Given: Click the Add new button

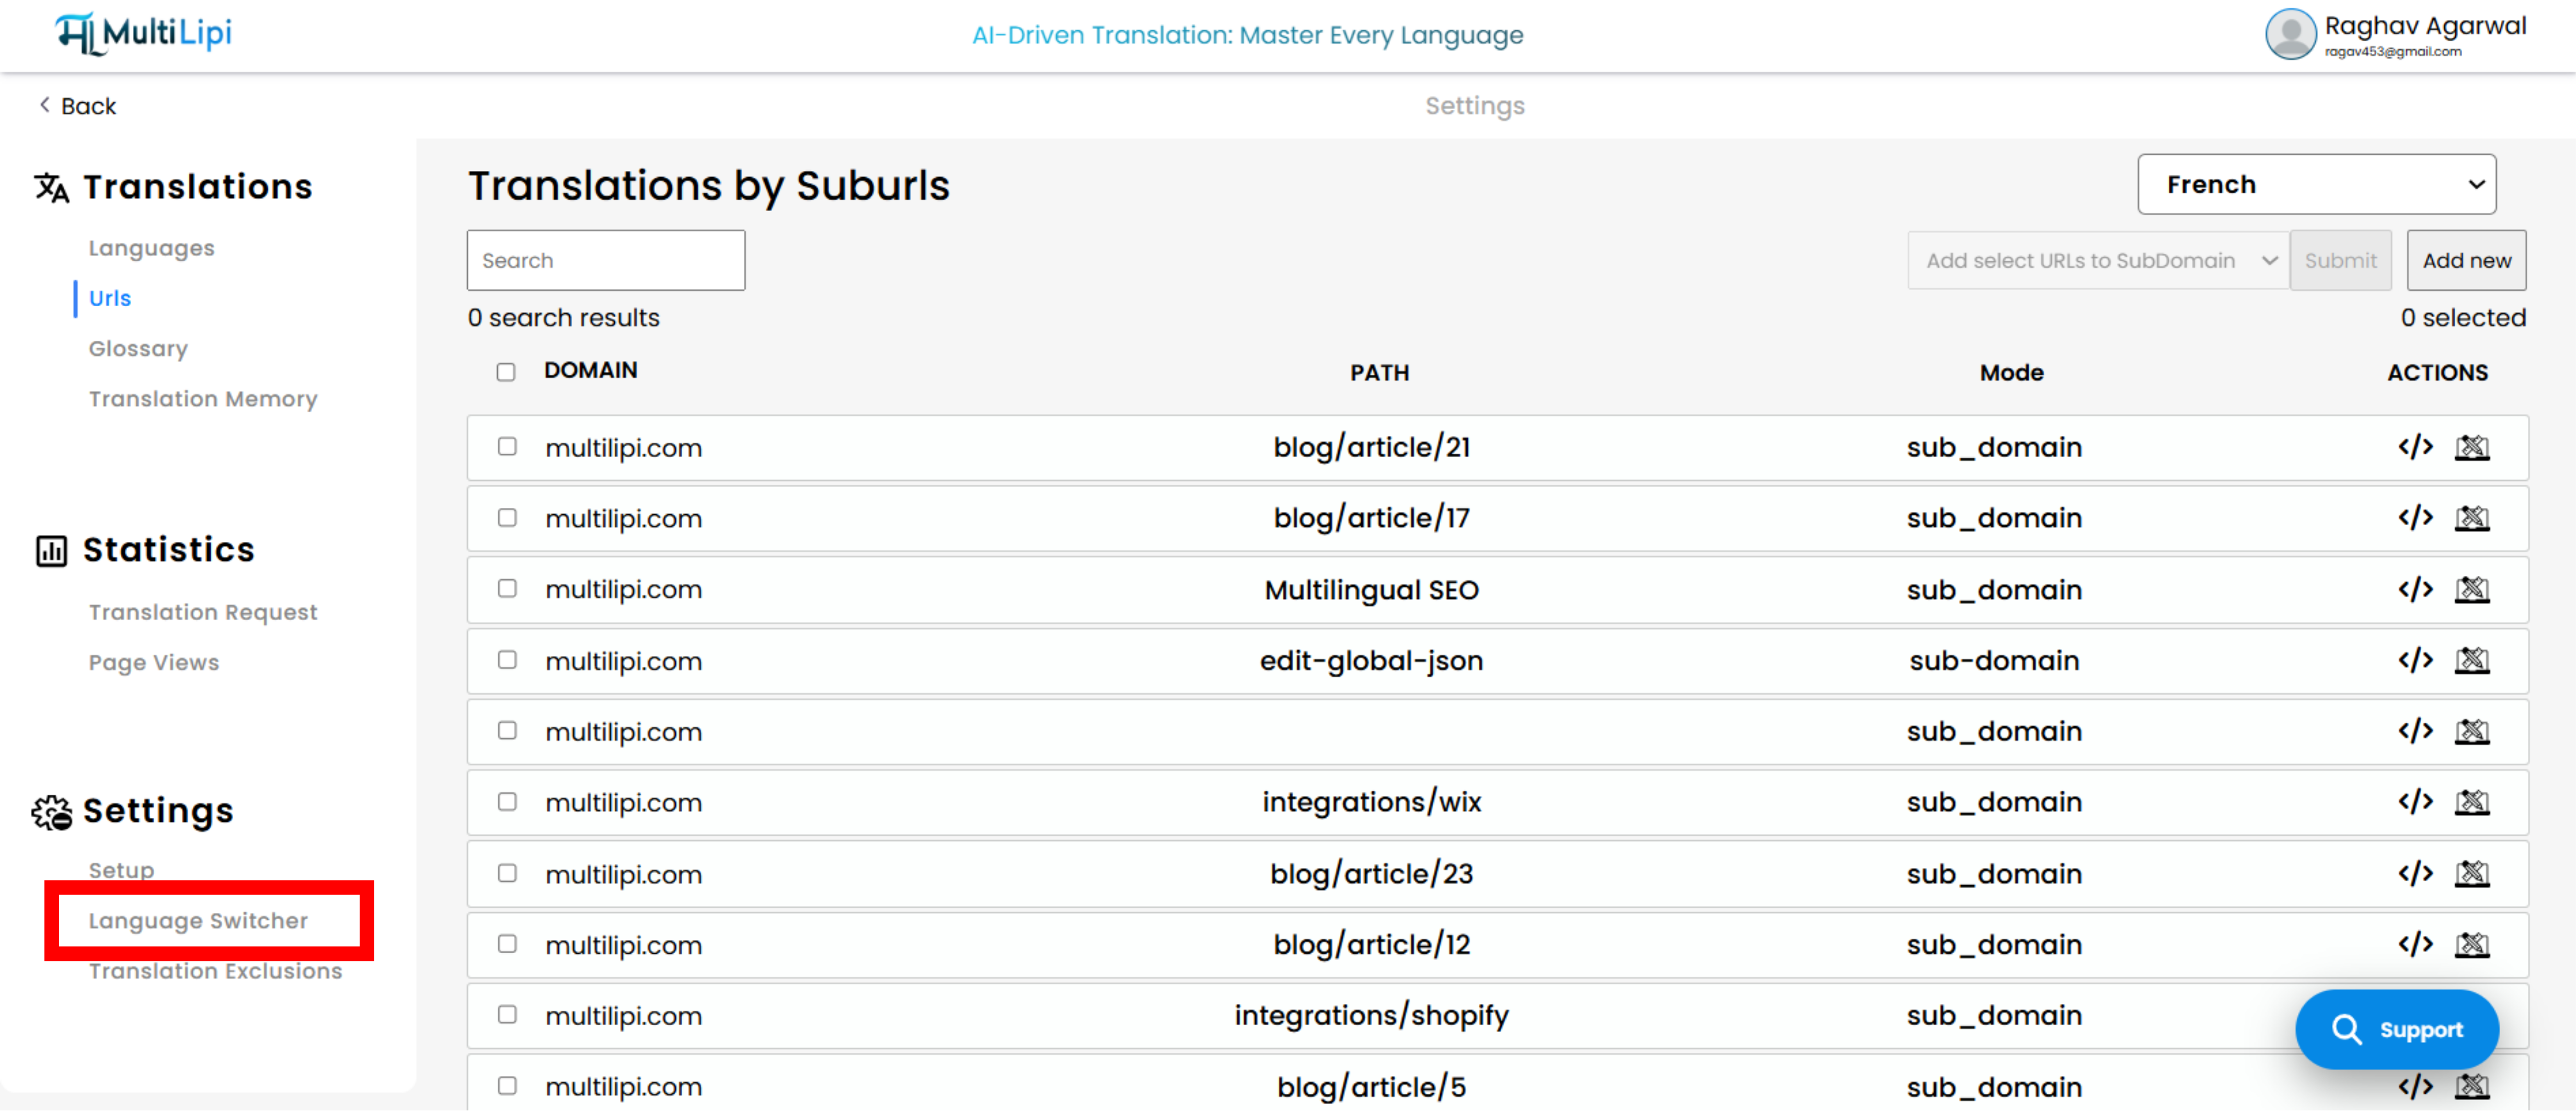Looking at the screenshot, I should coord(2466,260).
